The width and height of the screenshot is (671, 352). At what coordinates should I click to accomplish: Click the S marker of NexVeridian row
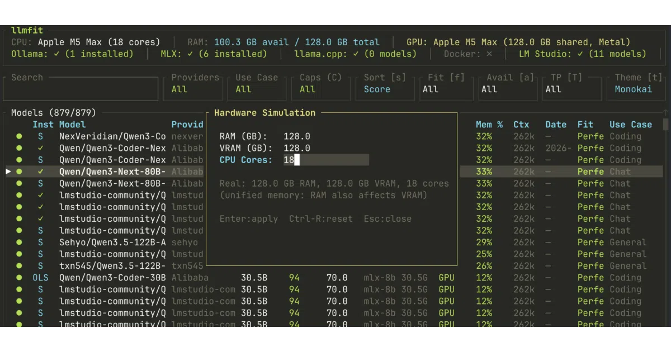click(40, 136)
